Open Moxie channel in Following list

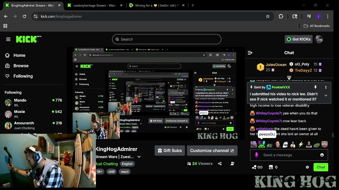click(x=33, y=114)
